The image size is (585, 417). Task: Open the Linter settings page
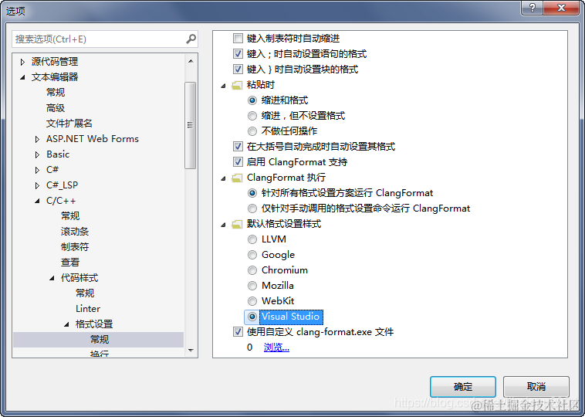(x=88, y=309)
